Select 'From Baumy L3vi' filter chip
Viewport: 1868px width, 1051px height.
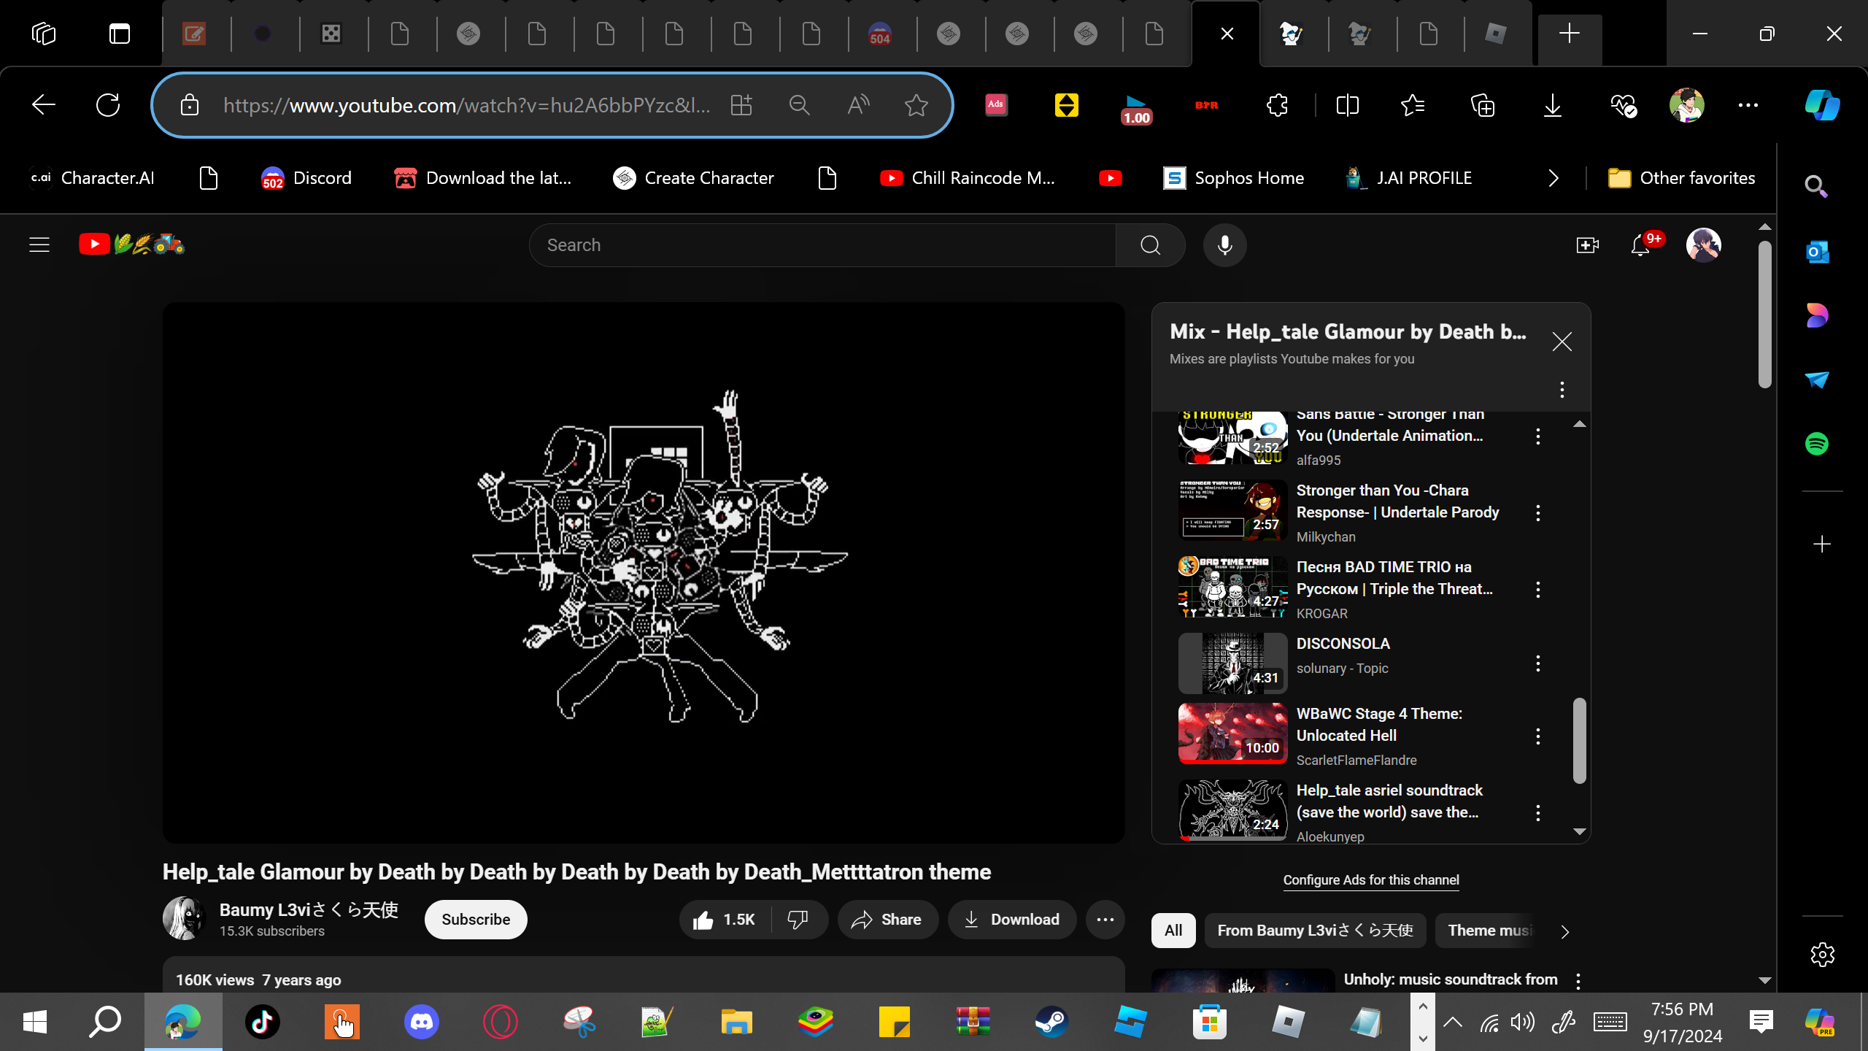coord(1315,931)
